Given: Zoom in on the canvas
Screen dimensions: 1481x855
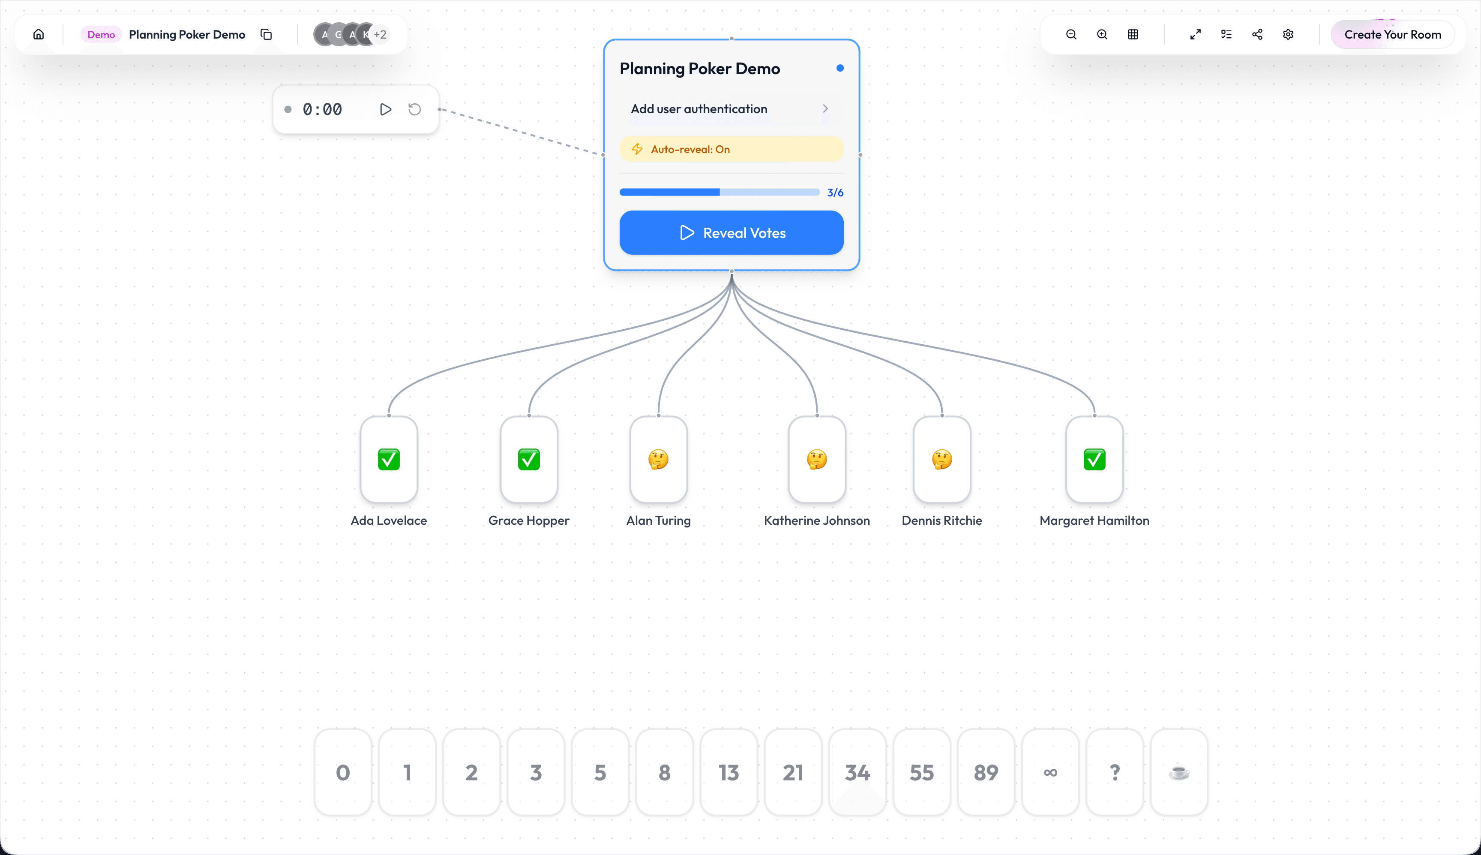Looking at the screenshot, I should (1101, 34).
